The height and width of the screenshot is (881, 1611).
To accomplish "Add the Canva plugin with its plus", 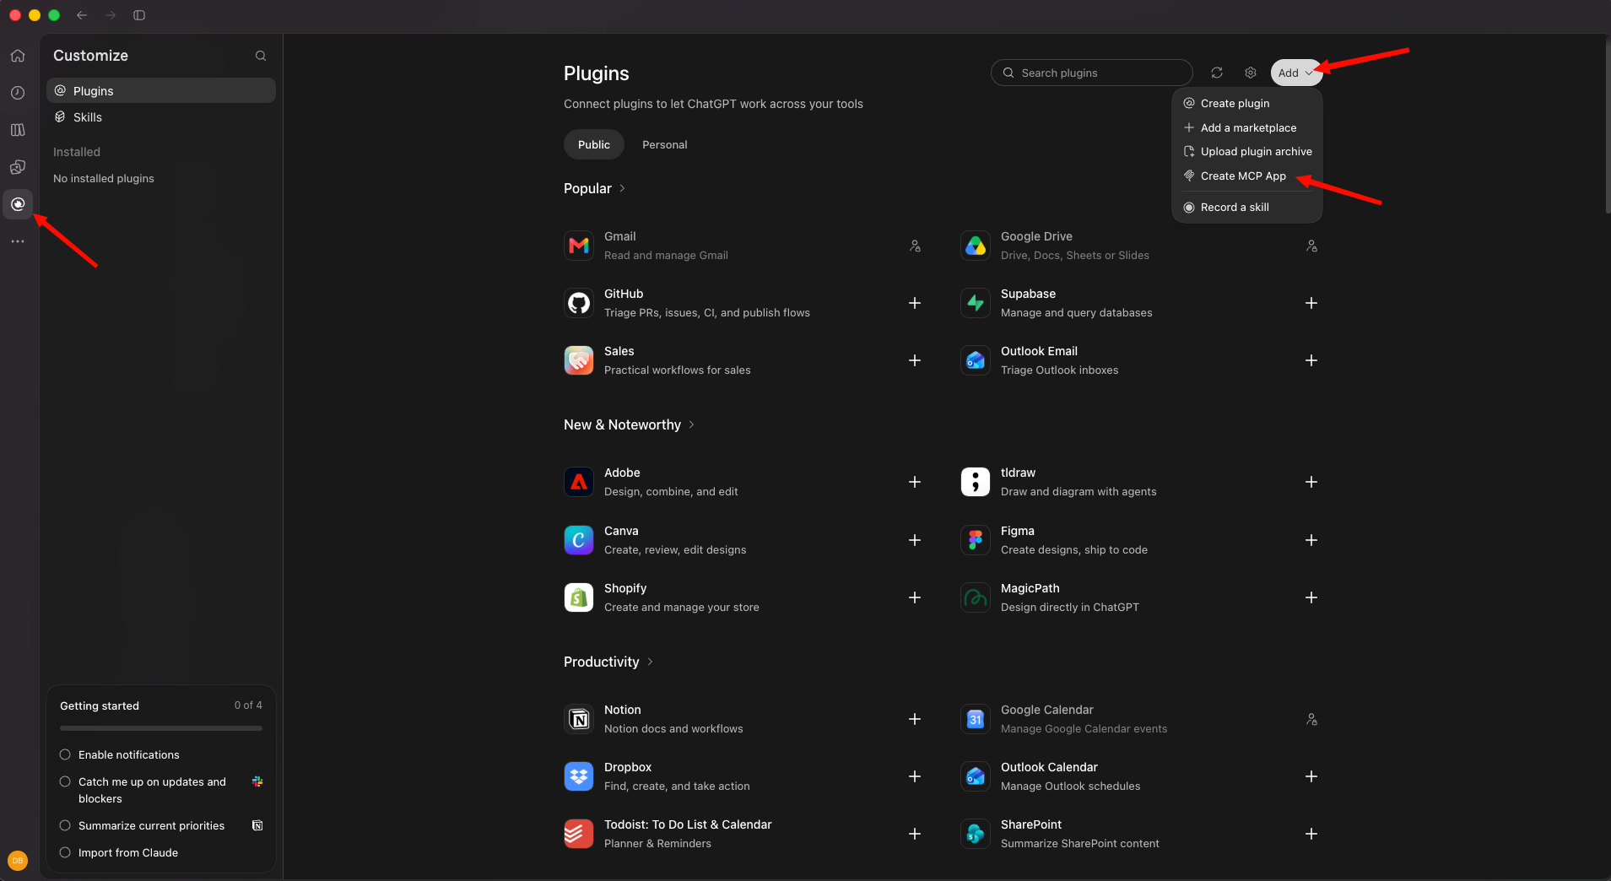I will tap(915, 540).
